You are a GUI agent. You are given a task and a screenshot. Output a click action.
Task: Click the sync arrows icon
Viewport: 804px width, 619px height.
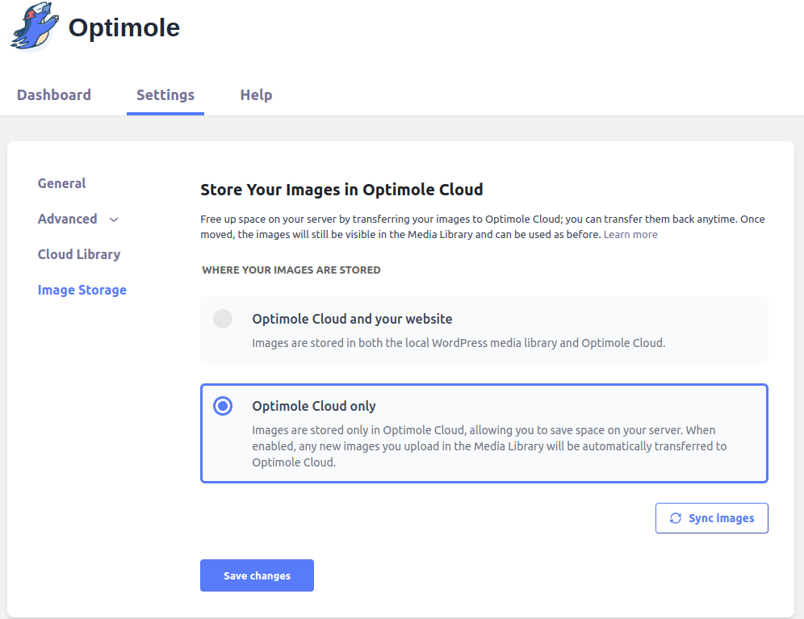tap(676, 518)
